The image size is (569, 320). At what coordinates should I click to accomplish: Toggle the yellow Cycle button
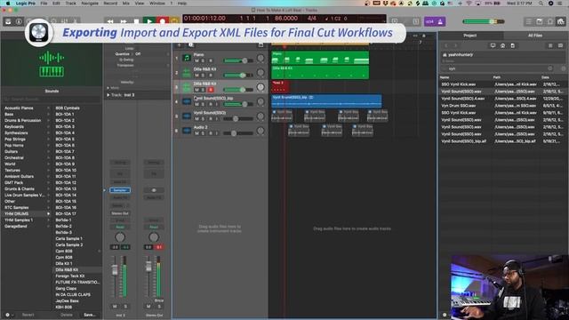(174, 21)
